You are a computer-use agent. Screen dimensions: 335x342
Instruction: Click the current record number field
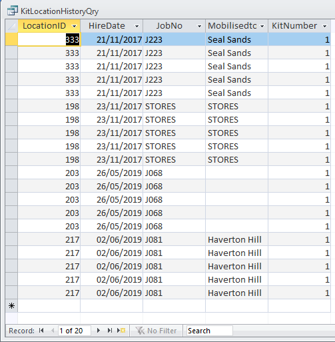click(x=74, y=331)
